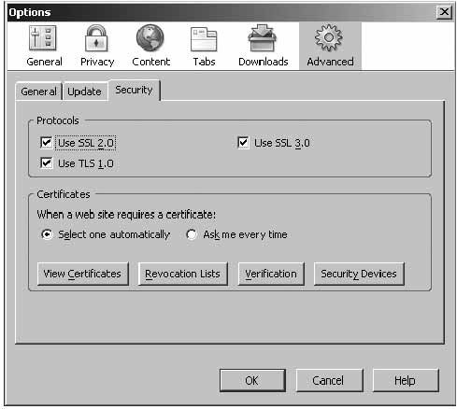Switch to the Update sub-tab

84,92
